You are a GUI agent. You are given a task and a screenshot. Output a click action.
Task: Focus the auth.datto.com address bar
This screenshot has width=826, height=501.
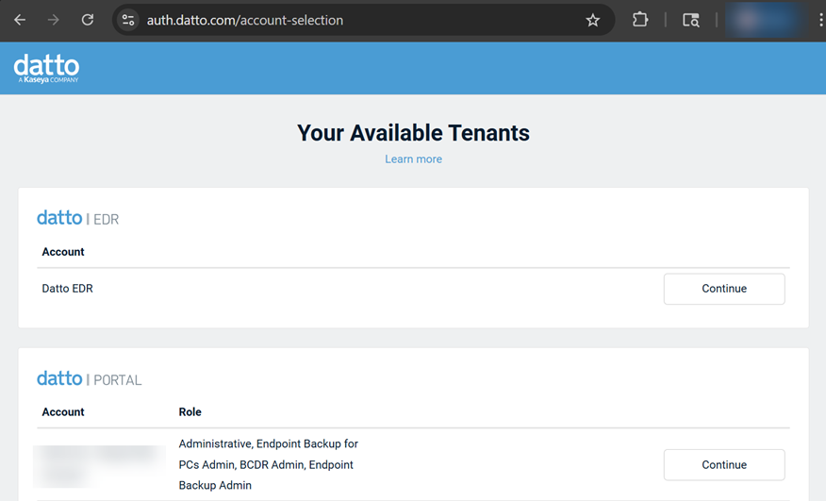[x=358, y=20]
